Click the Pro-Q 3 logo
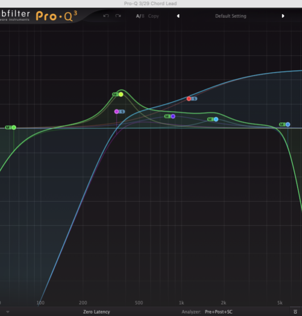Image resolution: width=302 pixels, height=316 pixels. click(x=56, y=15)
